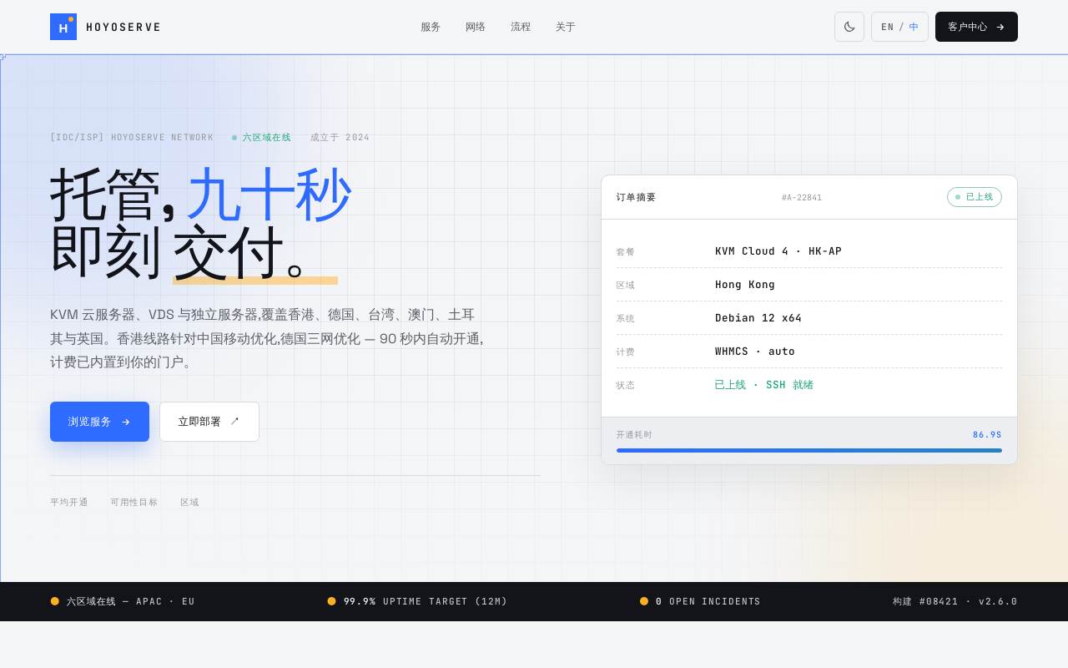Click 已上线 · SSH 就绪 status text
This screenshot has width=1068, height=668.
pos(764,385)
